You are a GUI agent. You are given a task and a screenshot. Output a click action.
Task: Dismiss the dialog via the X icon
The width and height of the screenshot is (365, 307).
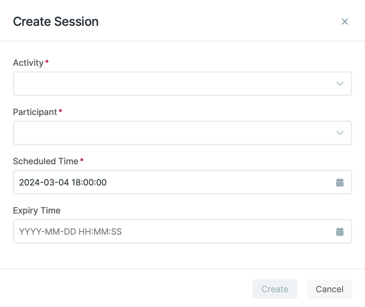(344, 21)
